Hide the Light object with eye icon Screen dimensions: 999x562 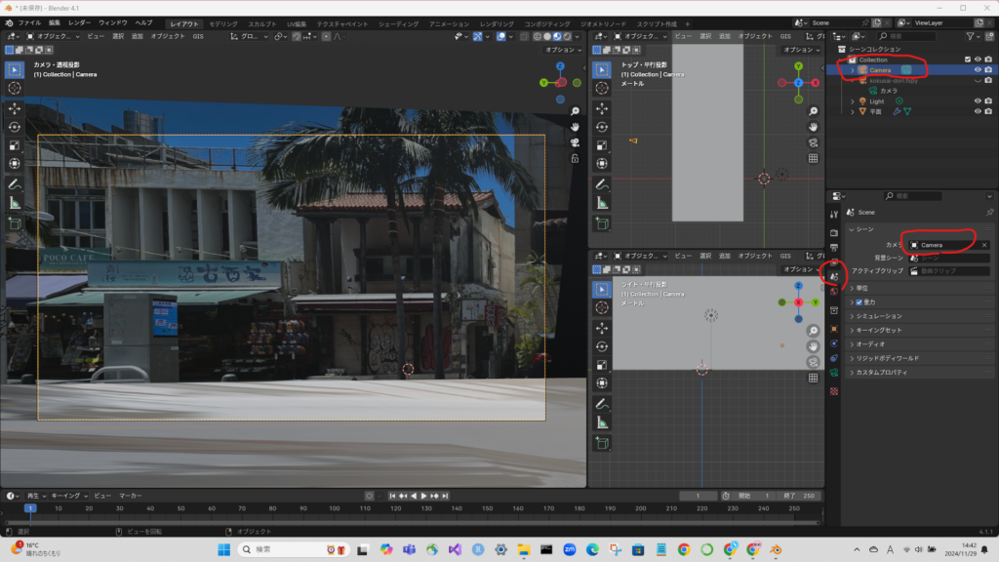pyautogui.click(x=978, y=101)
